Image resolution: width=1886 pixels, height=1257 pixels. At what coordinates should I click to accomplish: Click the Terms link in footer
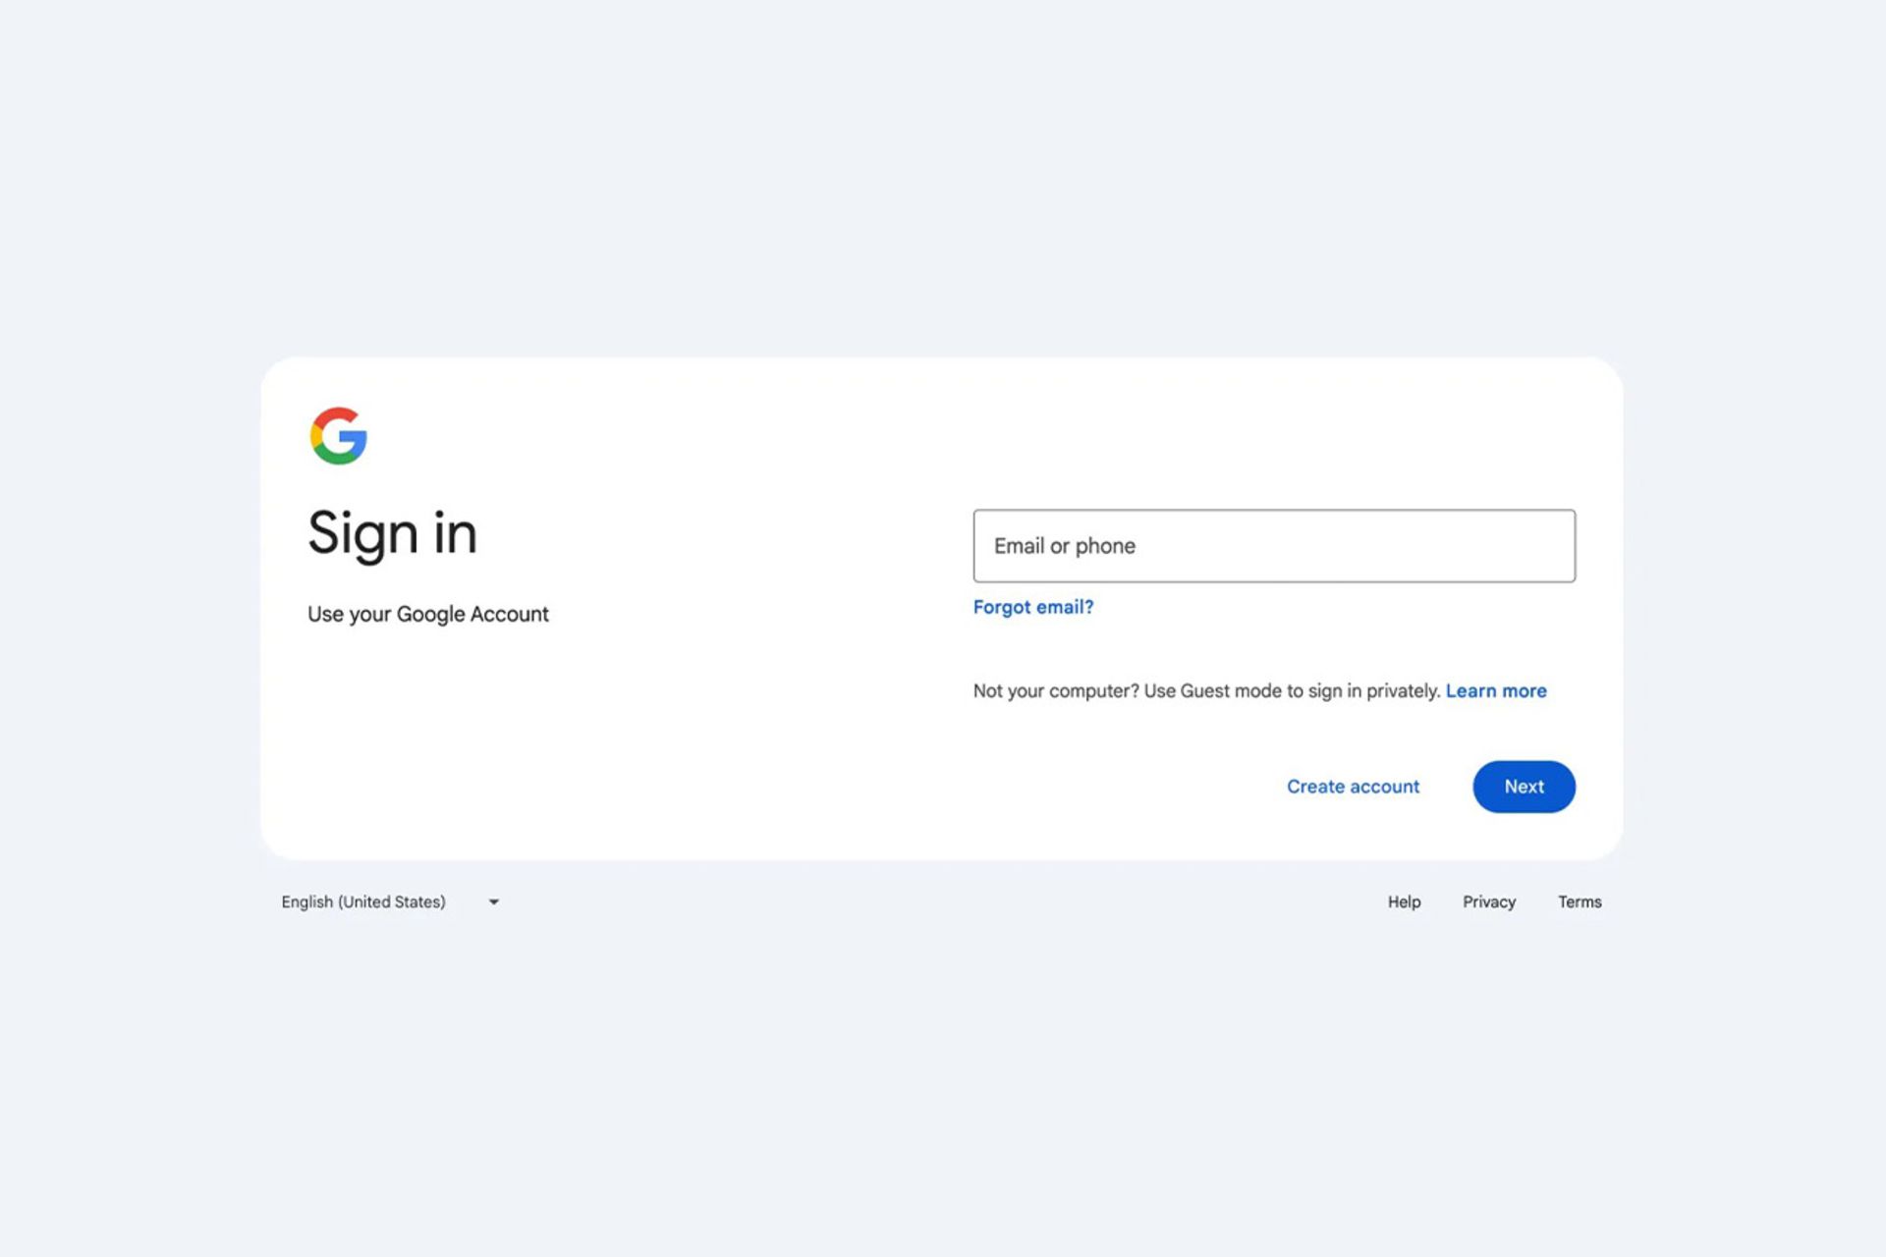[1579, 901]
